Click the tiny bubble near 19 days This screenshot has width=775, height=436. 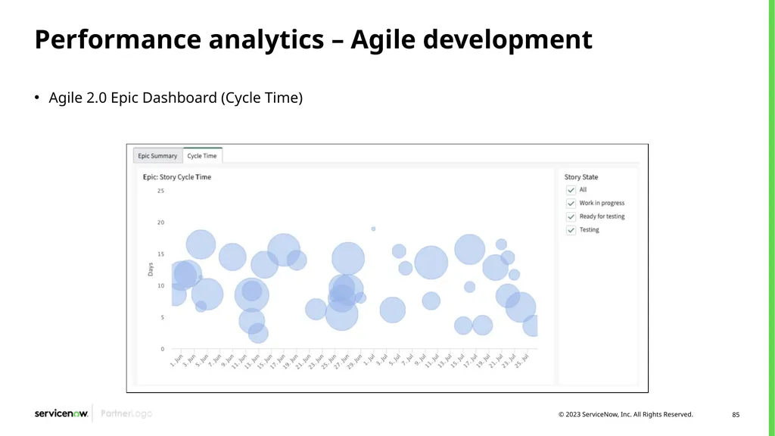click(x=373, y=229)
